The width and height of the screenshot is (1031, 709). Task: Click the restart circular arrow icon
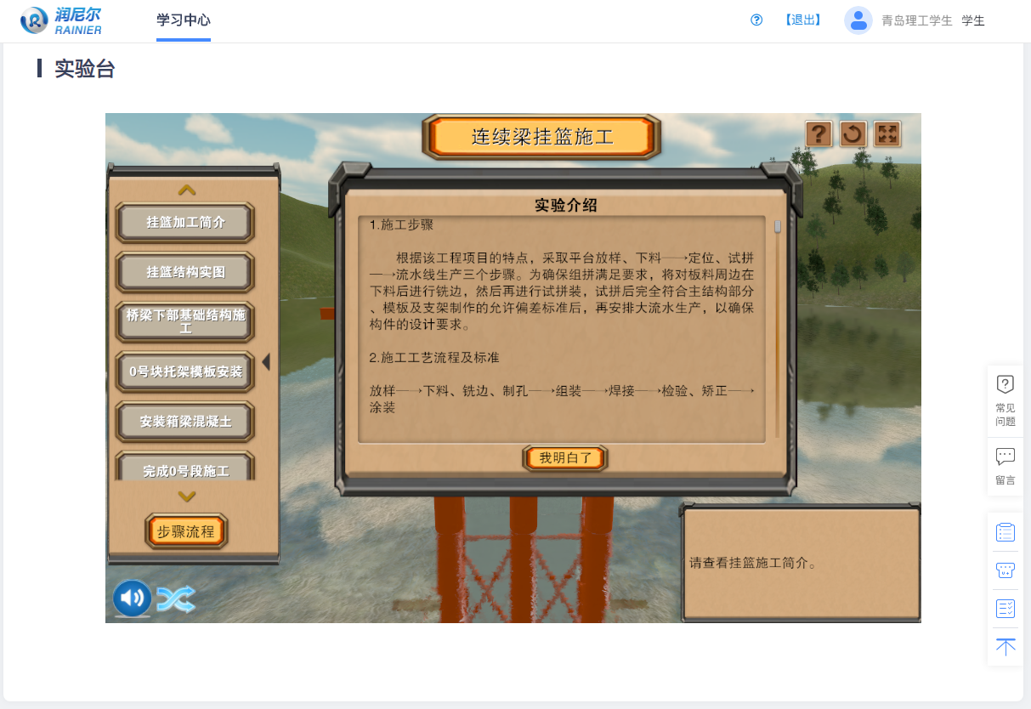[853, 133]
